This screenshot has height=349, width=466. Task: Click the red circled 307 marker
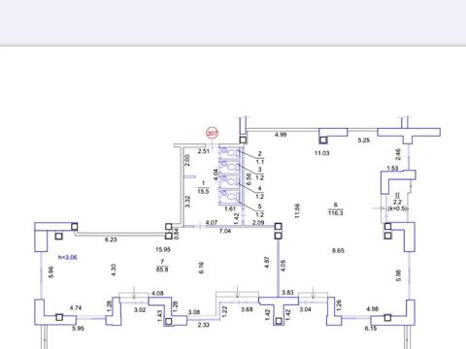[x=212, y=133]
